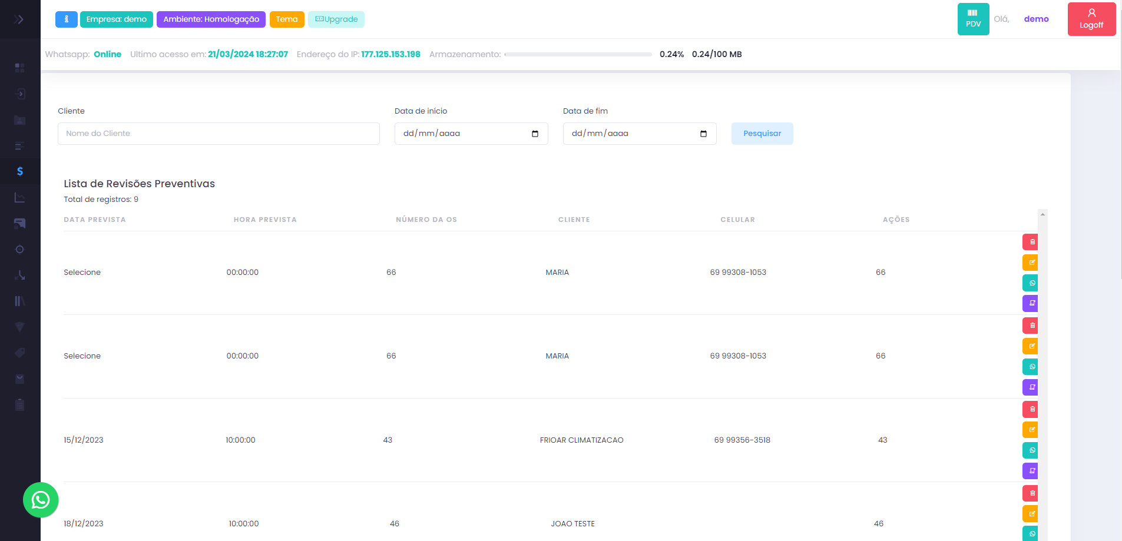Screen dimensions: 1122x541
Task: Click the delete icon in first MARIA row
Action: click(1032, 242)
